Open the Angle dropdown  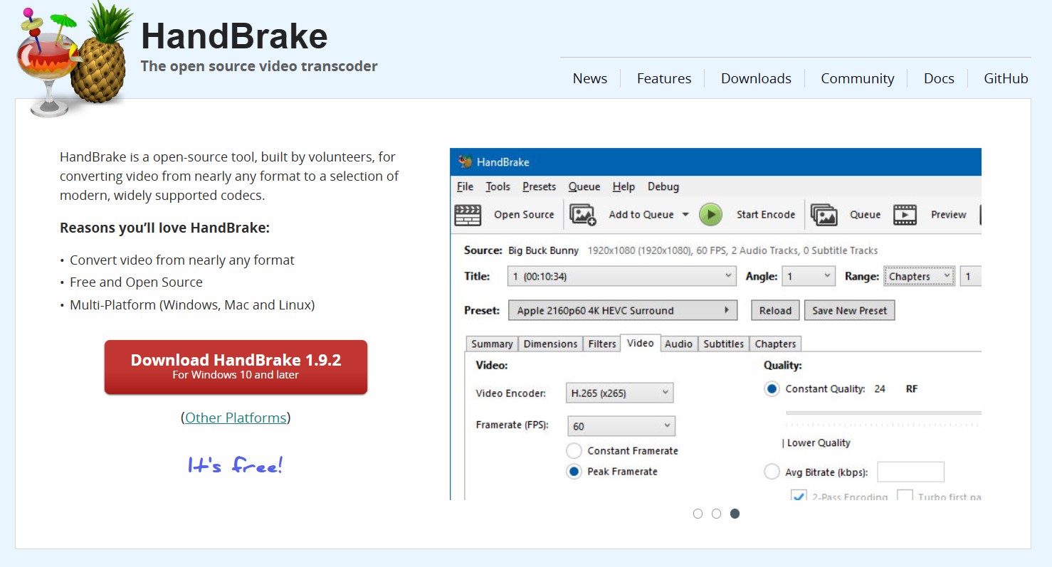pos(809,276)
